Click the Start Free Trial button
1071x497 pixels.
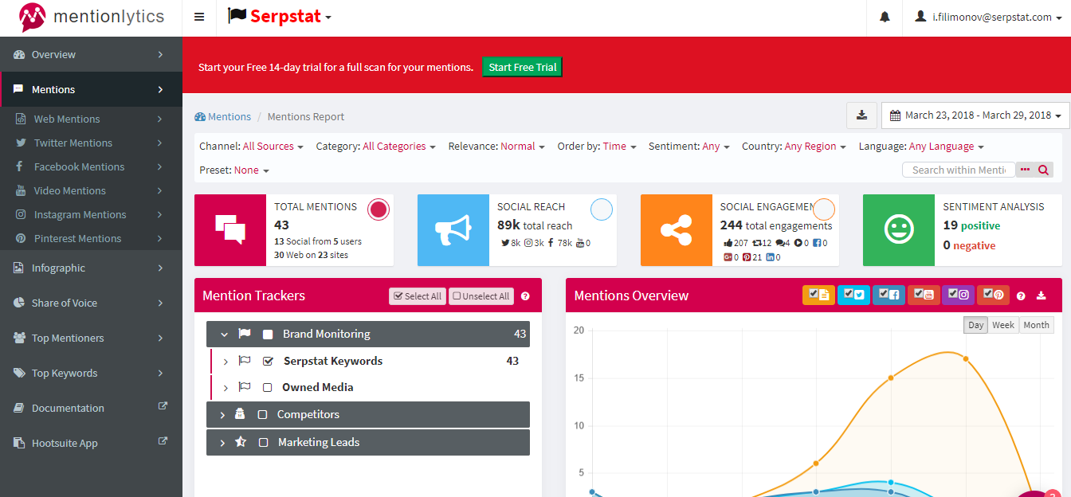tap(523, 67)
